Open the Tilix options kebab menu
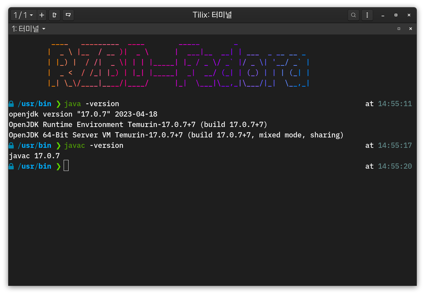425x295 pixels. click(x=367, y=15)
